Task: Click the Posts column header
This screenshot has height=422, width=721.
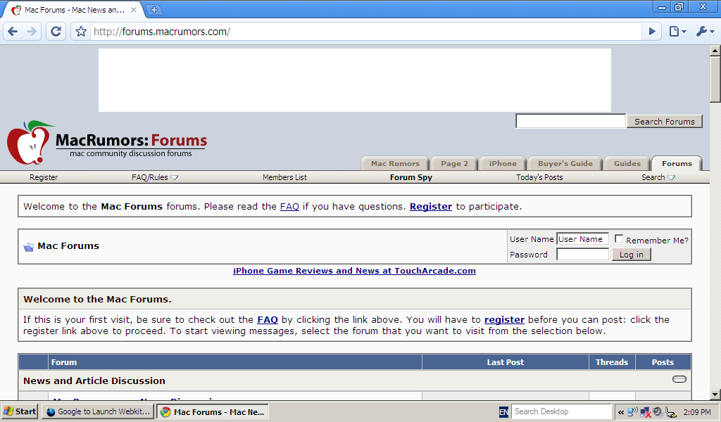Action: tap(663, 362)
